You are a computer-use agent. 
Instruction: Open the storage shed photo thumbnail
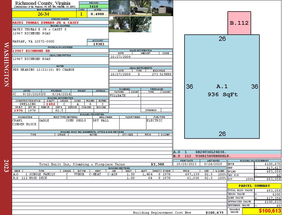tap(162, 8)
